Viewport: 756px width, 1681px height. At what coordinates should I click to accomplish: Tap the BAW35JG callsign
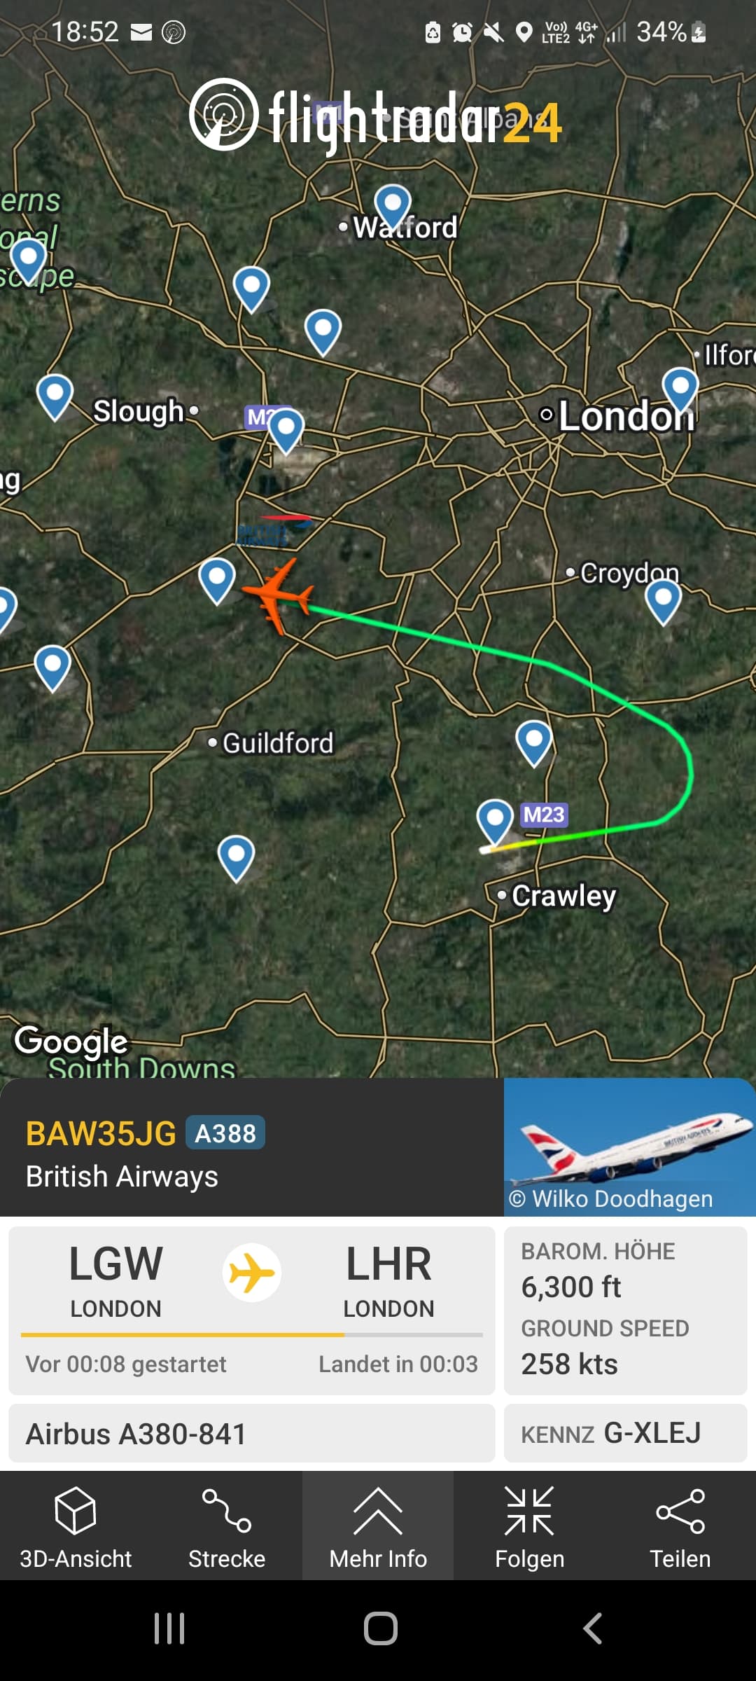click(x=101, y=1133)
